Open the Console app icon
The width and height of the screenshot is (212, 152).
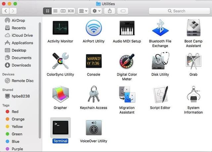[x=93, y=61]
